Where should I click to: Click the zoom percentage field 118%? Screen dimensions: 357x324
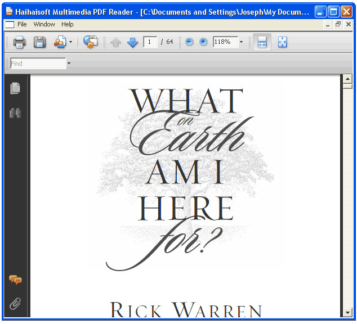point(226,42)
